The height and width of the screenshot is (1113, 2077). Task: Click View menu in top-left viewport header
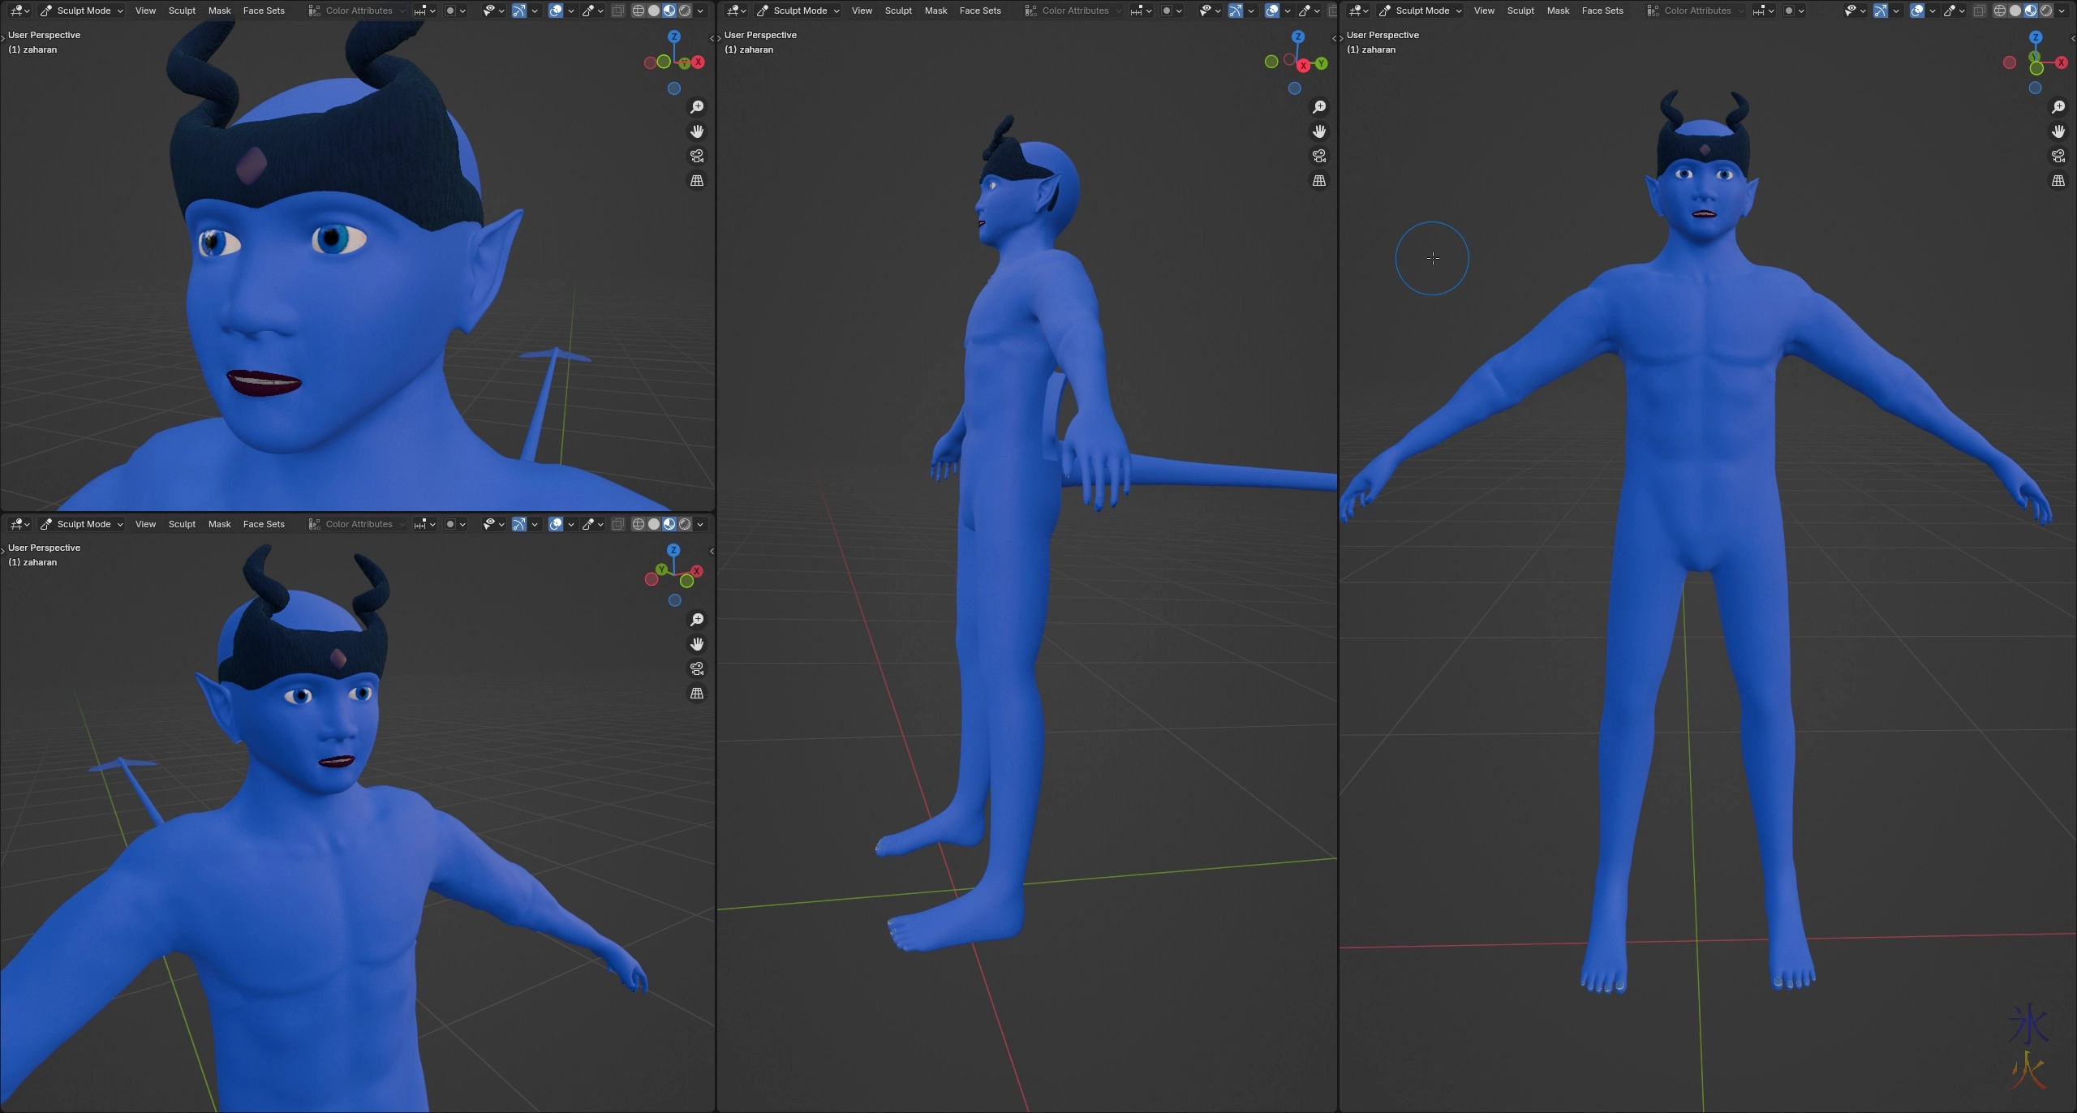(x=145, y=11)
